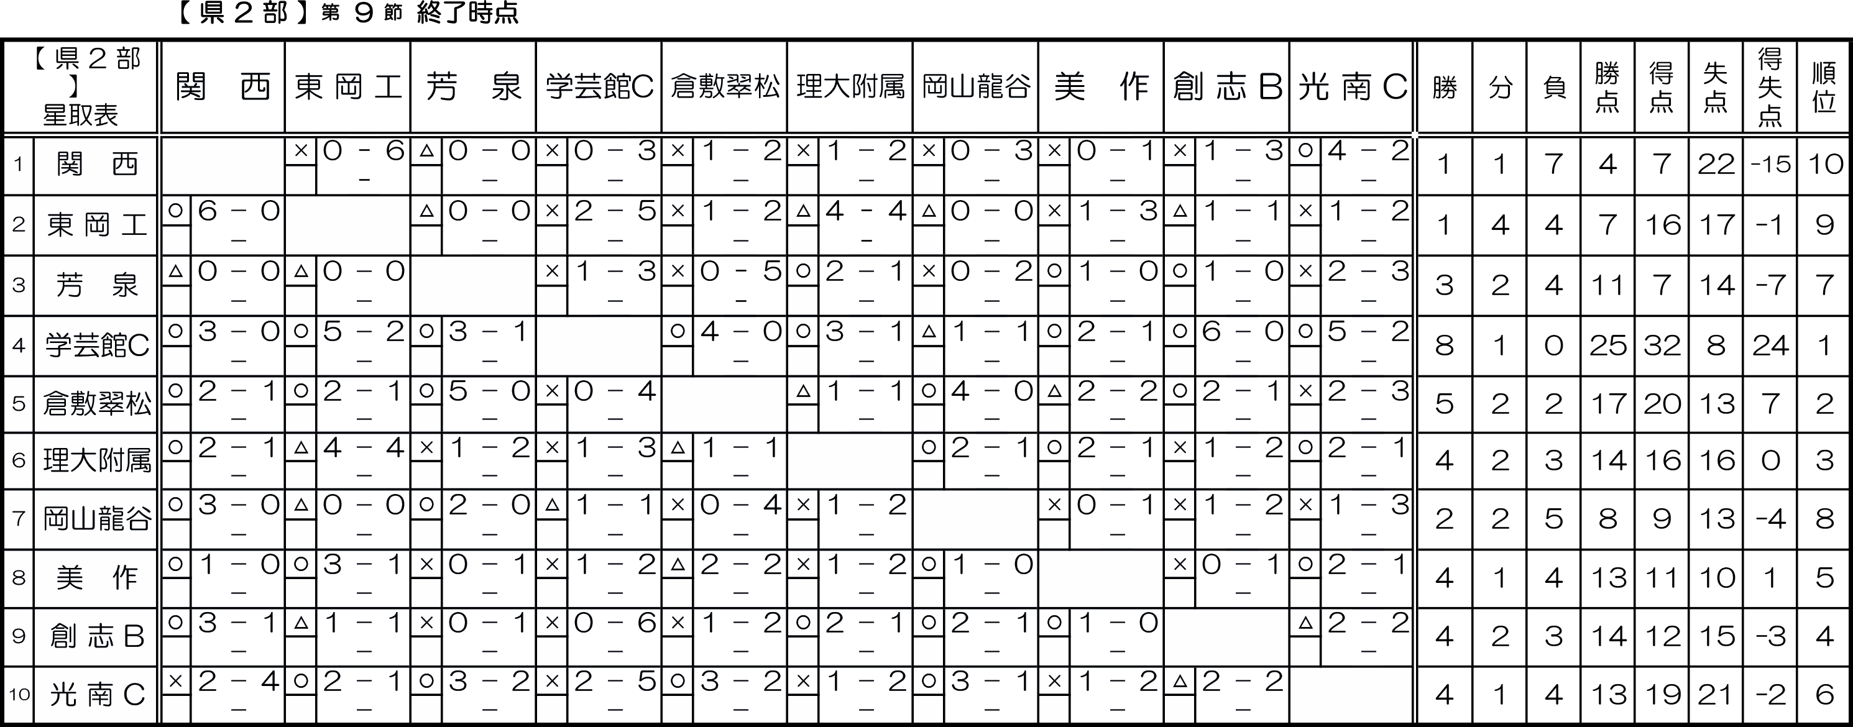Click 倉敷翠松 rank cell showing 2

point(1824,404)
